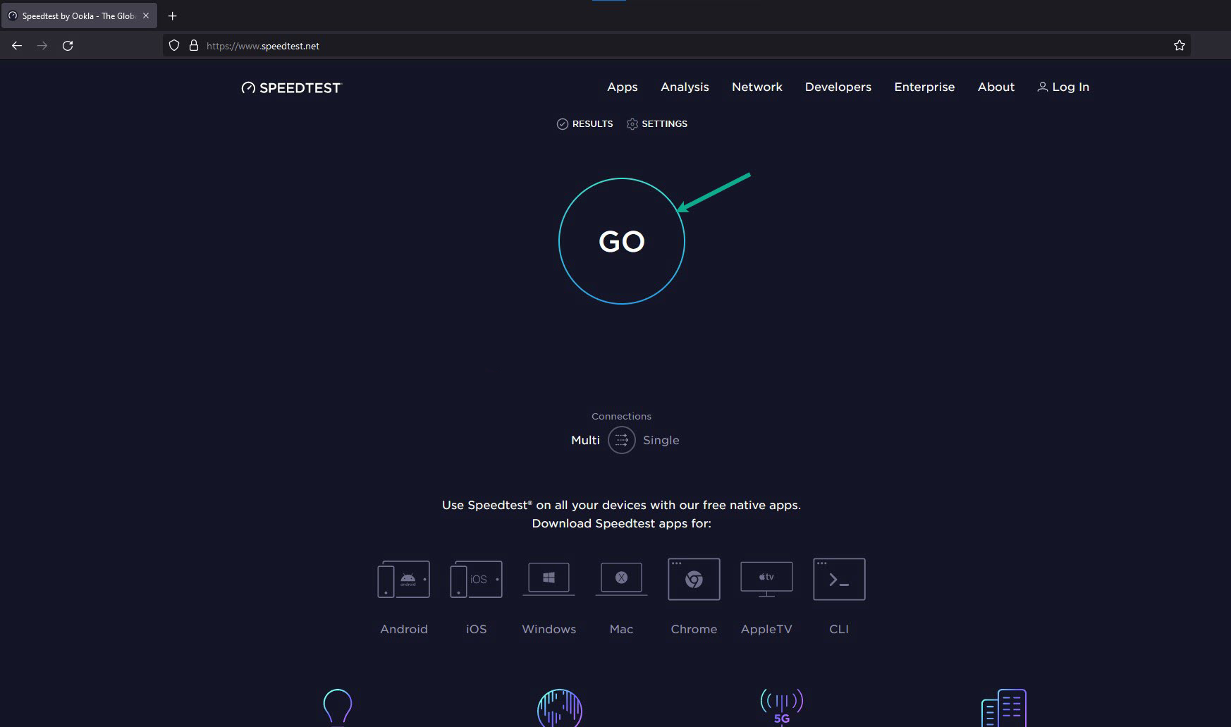This screenshot has width=1231, height=727.
Task: Click the browser forward arrow
Action: click(42, 45)
